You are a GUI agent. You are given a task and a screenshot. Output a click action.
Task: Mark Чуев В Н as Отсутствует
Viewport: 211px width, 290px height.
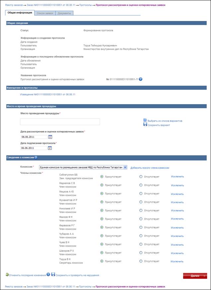click(x=141, y=244)
